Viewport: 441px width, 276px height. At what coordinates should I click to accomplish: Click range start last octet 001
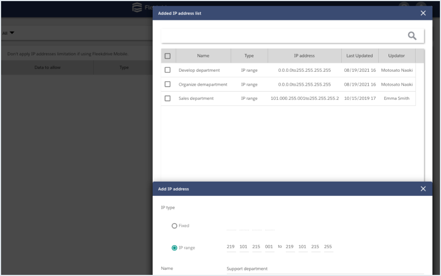(x=269, y=247)
